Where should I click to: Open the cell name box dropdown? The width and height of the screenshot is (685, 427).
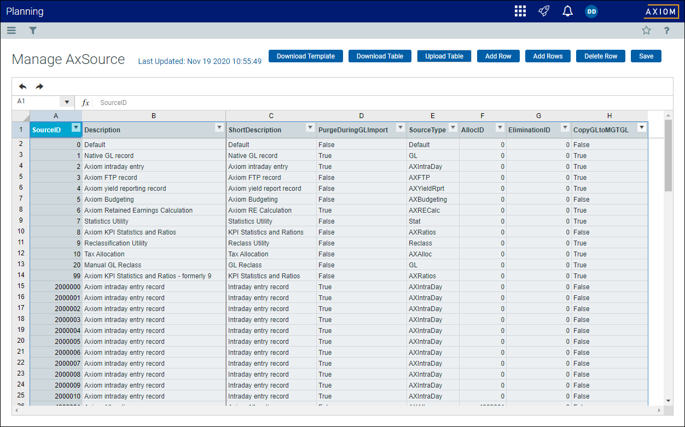[x=67, y=102]
